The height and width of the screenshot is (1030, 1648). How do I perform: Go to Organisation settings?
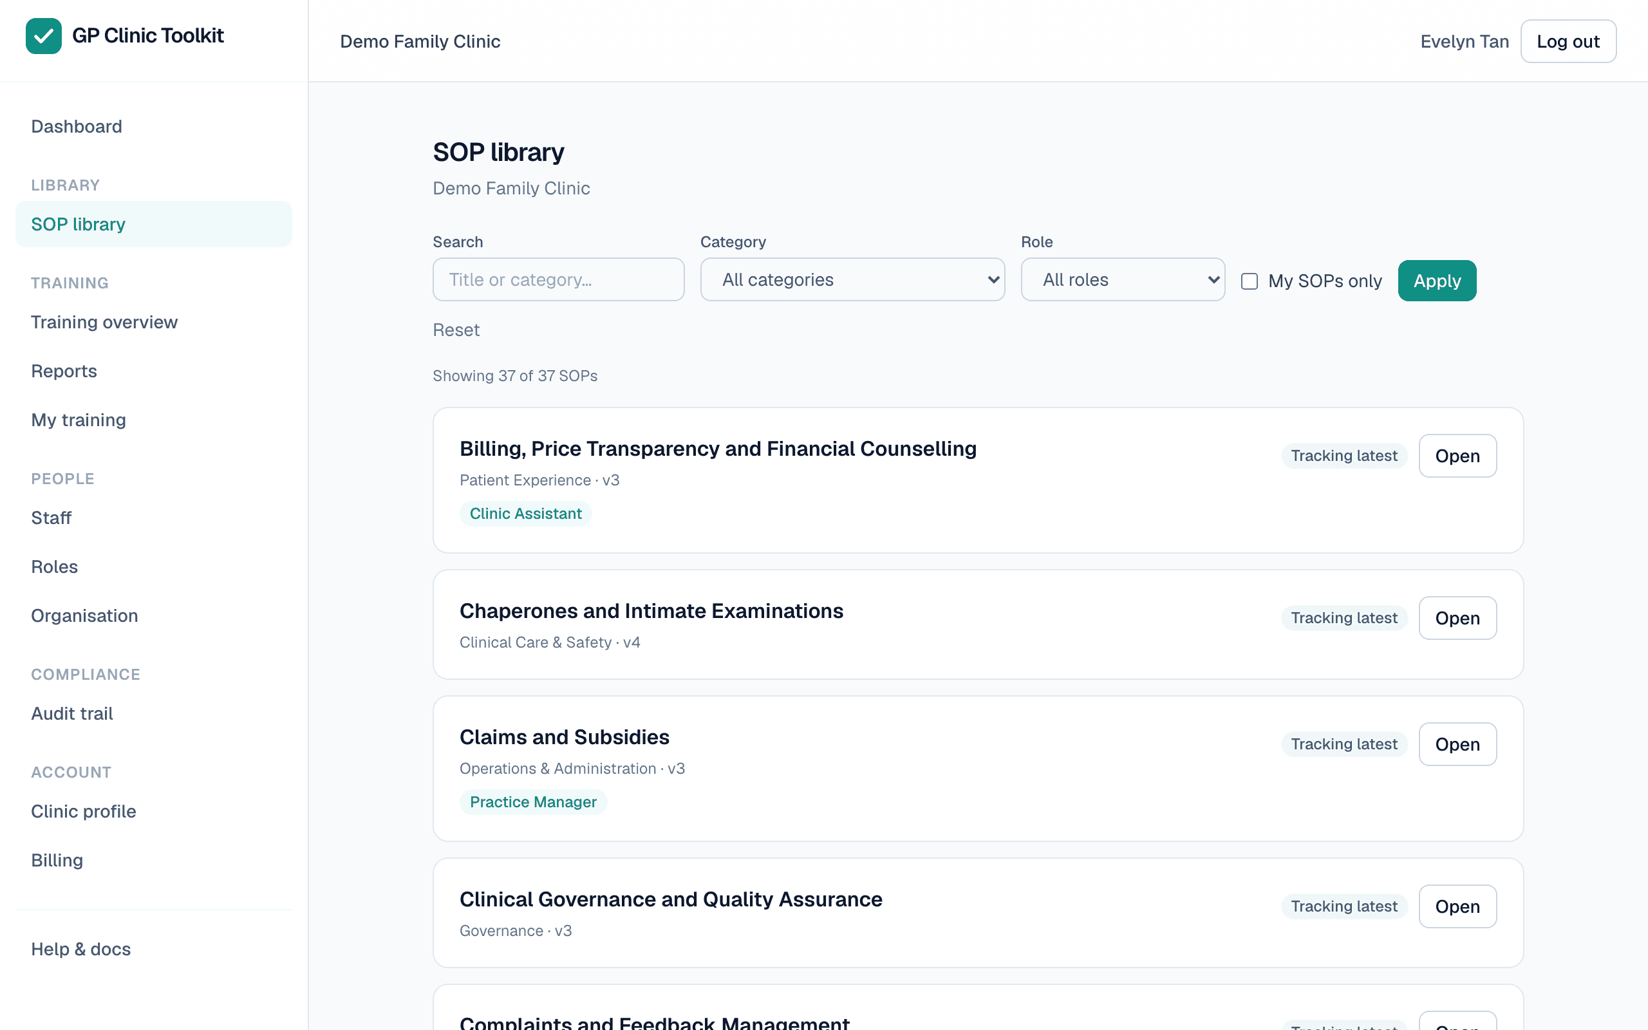tap(154, 616)
